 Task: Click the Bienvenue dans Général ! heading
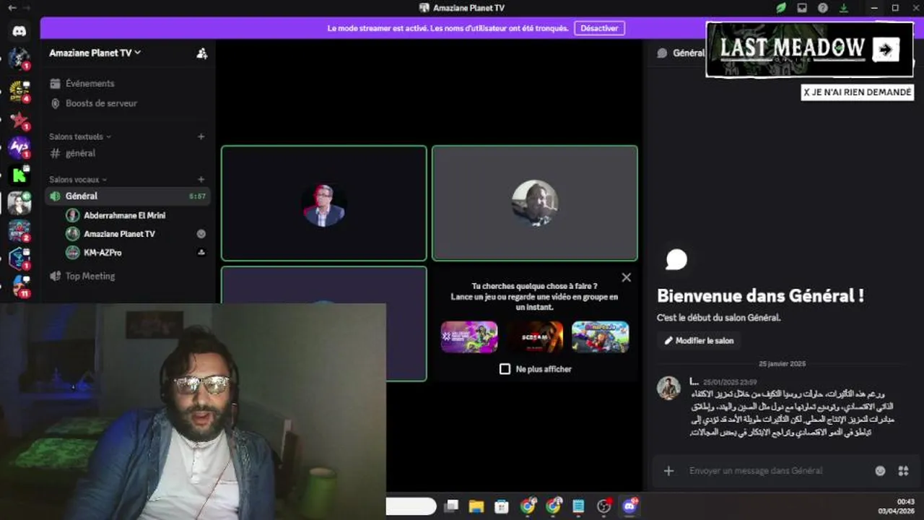click(x=760, y=295)
